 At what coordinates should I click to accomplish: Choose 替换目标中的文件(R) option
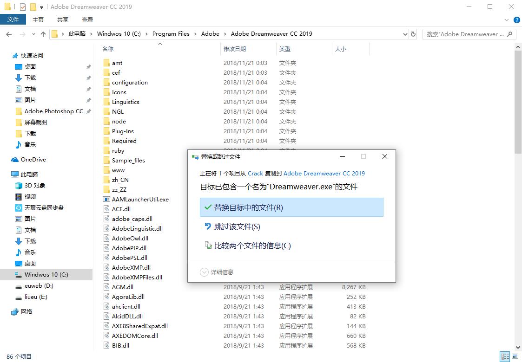pyautogui.click(x=291, y=207)
